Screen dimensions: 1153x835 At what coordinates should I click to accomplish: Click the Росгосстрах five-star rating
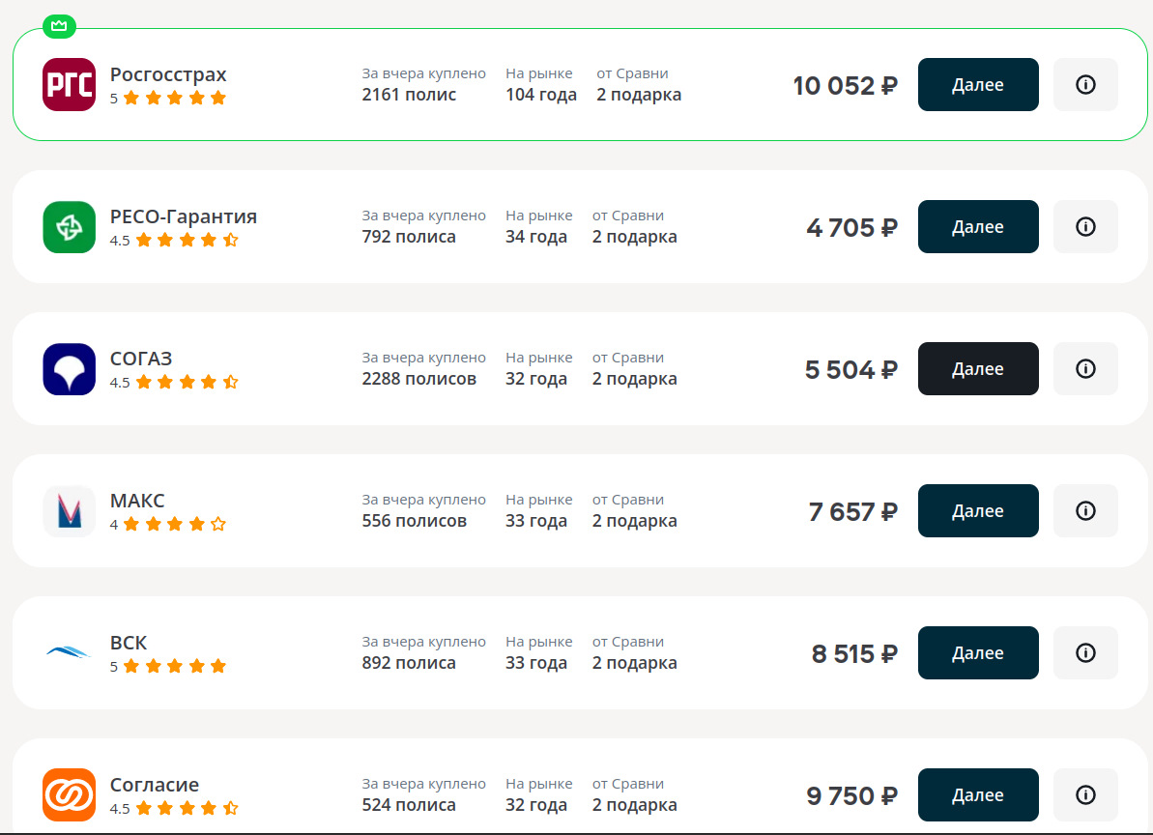pos(174,98)
